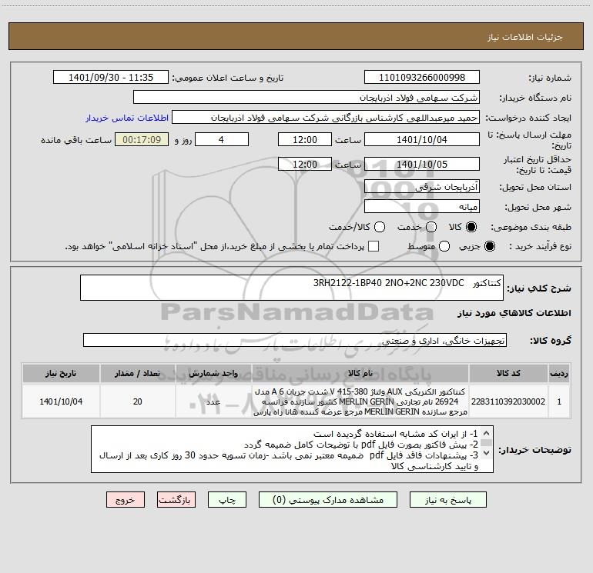Click the کد کالا column header
The height and width of the screenshot is (573, 593).
[x=508, y=373]
